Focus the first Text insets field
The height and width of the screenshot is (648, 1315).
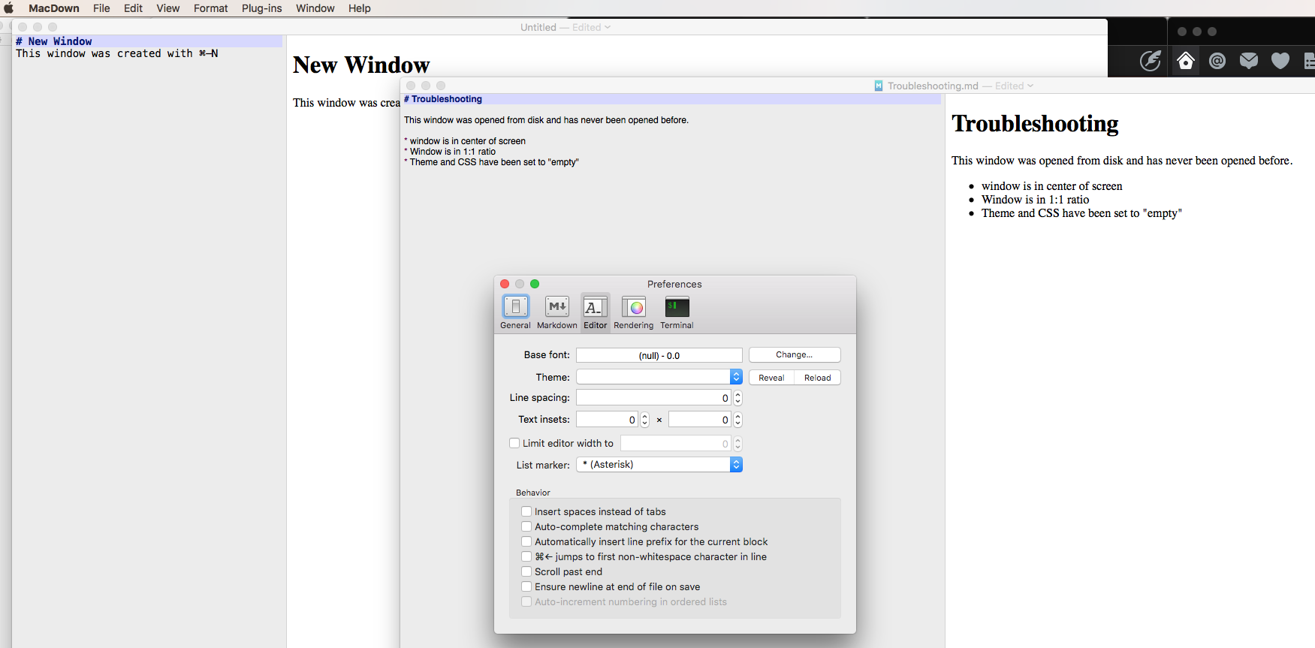pyautogui.click(x=608, y=420)
